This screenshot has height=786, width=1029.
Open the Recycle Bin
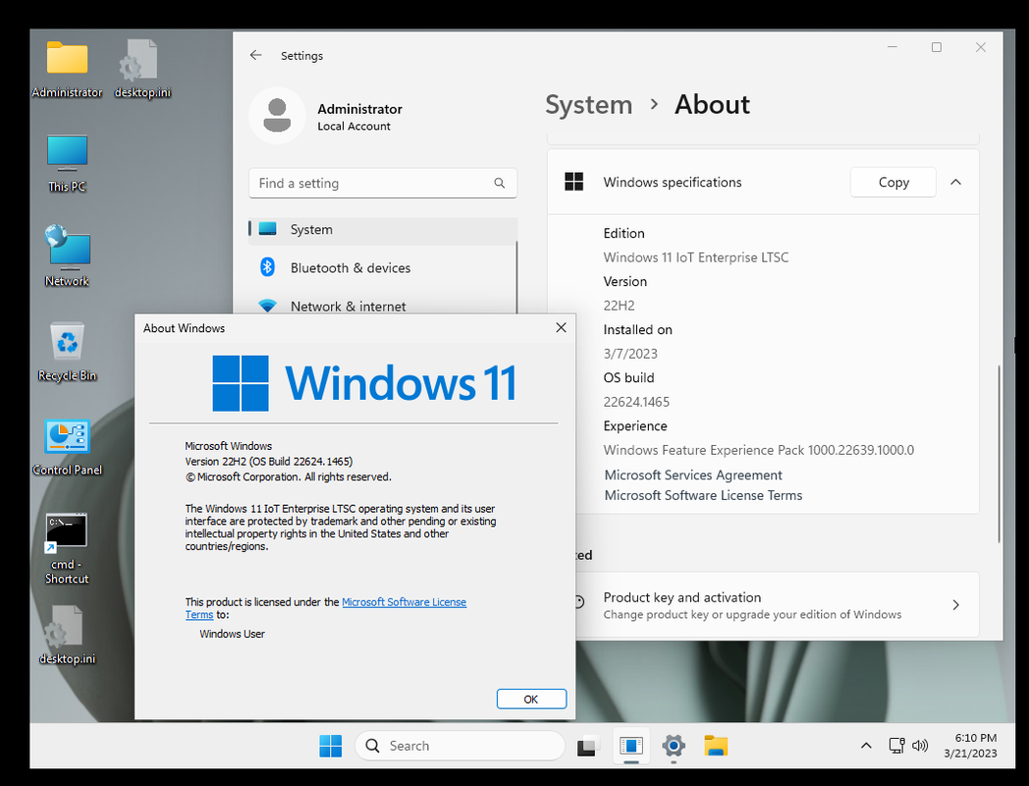[67, 352]
